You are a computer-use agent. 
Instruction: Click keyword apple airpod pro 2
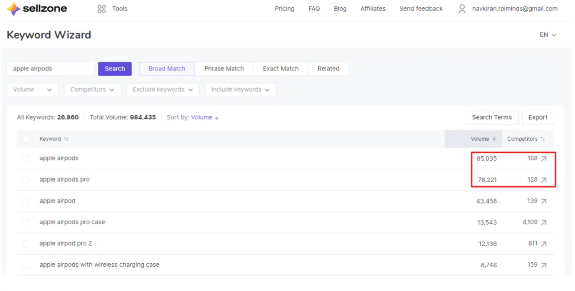pos(66,243)
